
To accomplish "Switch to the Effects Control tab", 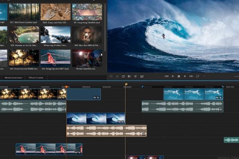I will click(36, 78).
